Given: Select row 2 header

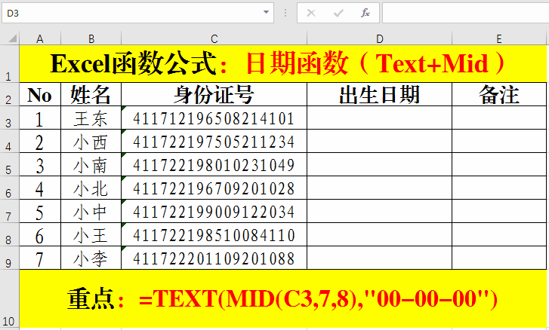Looking at the screenshot, I should [10, 94].
